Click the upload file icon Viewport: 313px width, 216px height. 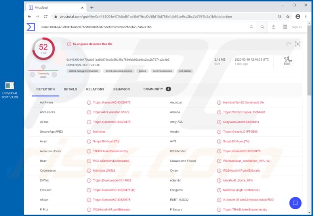[274, 27]
